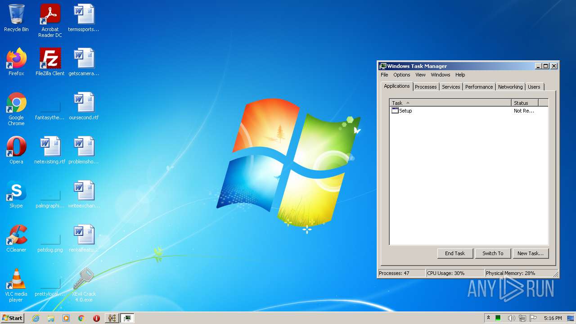Click Switch To button
The height and width of the screenshot is (324, 576).
493,253
